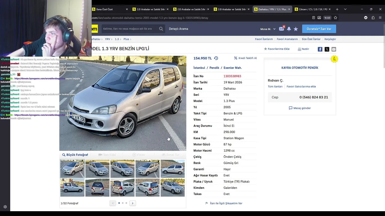The width and height of the screenshot is (385, 216).
Task: Select third thumbnail in top row
Action: [122, 169]
